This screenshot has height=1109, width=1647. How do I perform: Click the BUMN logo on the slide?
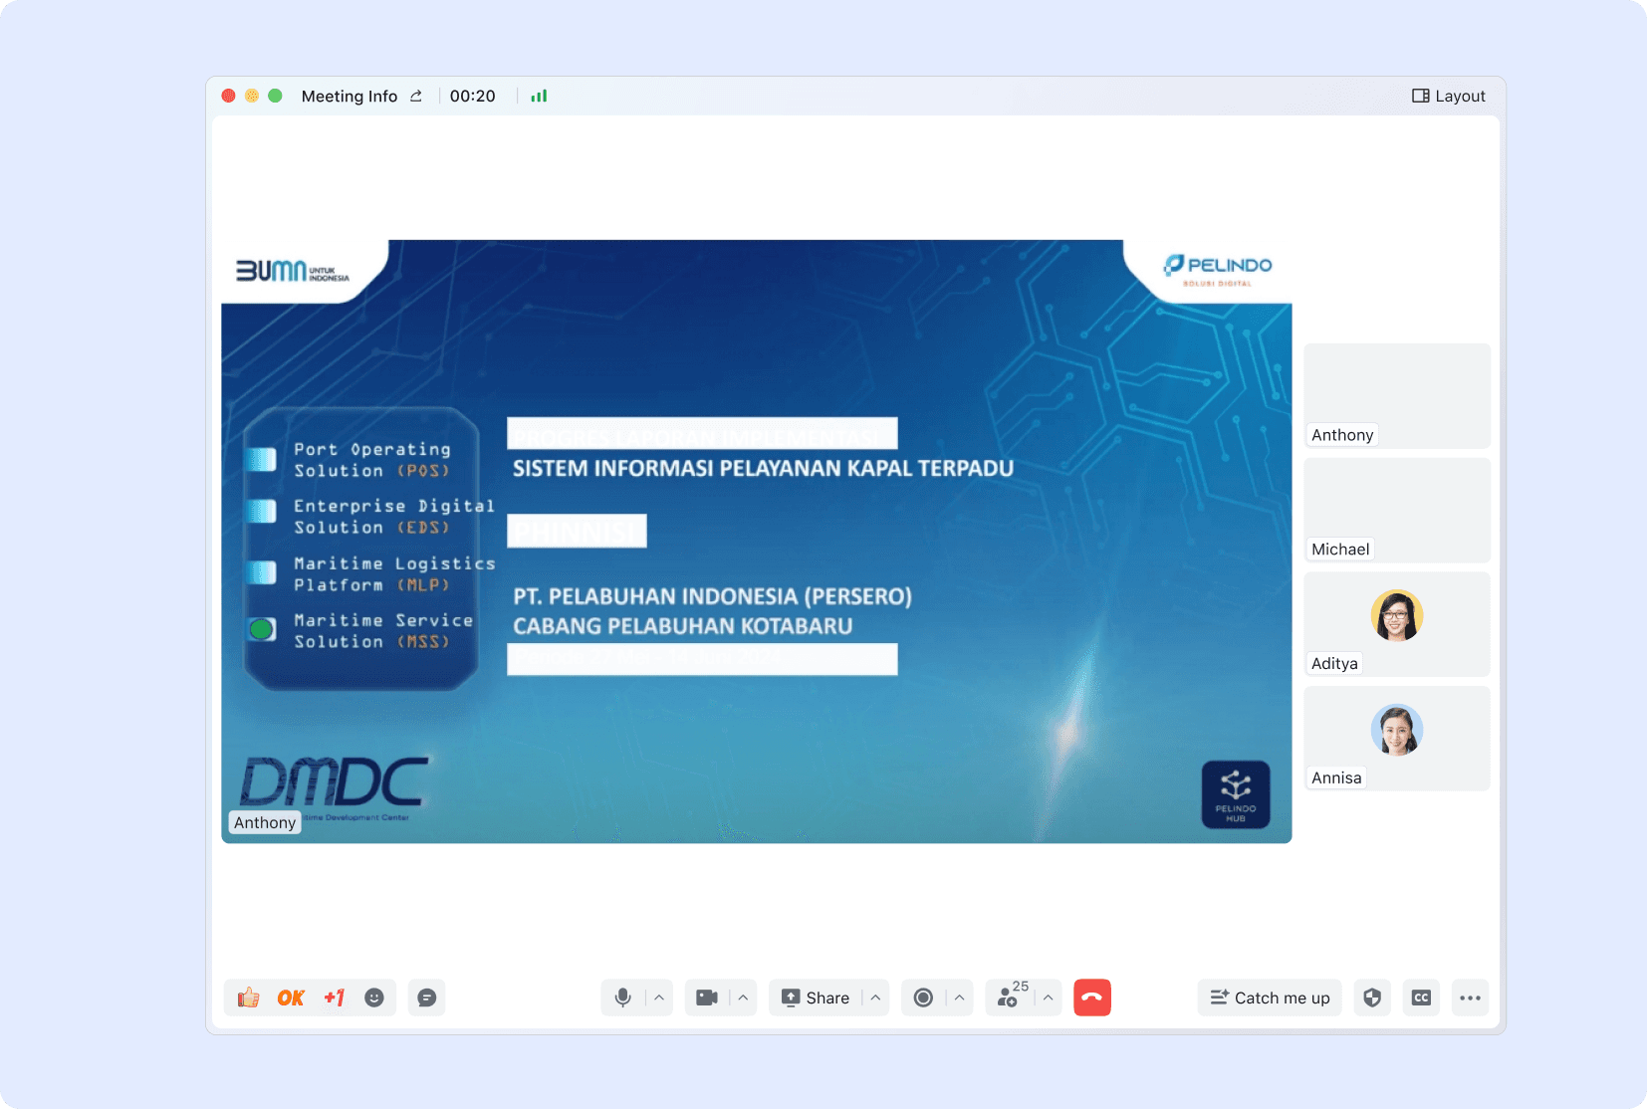click(292, 271)
